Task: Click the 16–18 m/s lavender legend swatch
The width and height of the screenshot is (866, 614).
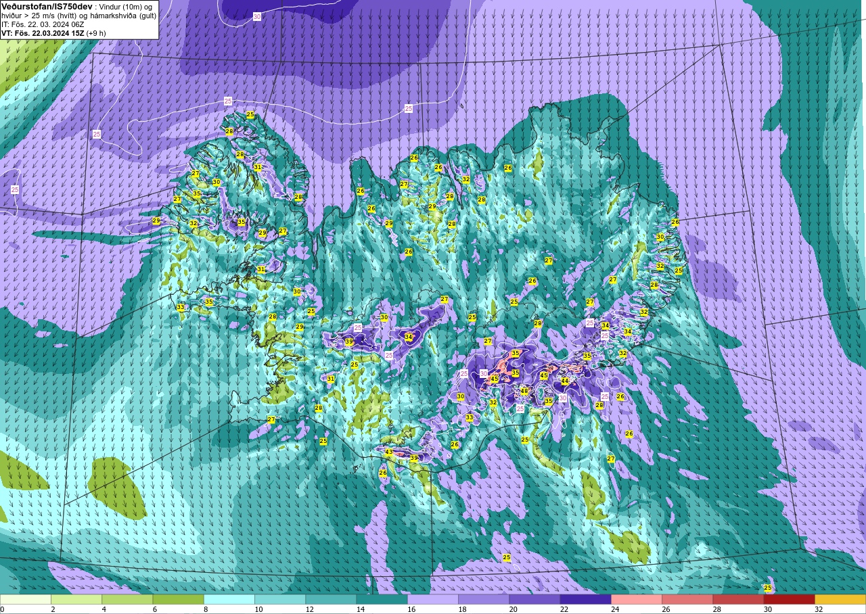Action: (x=433, y=599)
